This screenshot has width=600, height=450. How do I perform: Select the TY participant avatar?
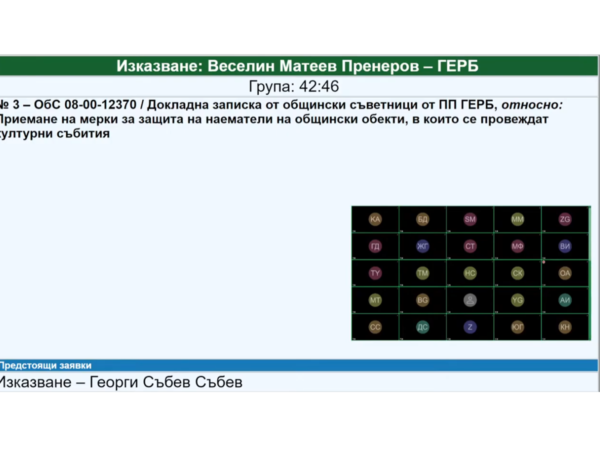click(375, 273)
